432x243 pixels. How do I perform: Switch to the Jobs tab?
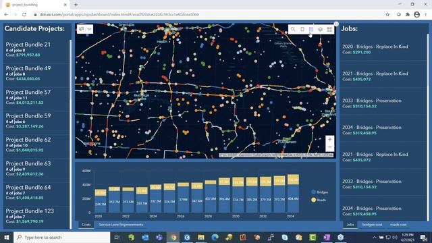[x=350, y=225]
